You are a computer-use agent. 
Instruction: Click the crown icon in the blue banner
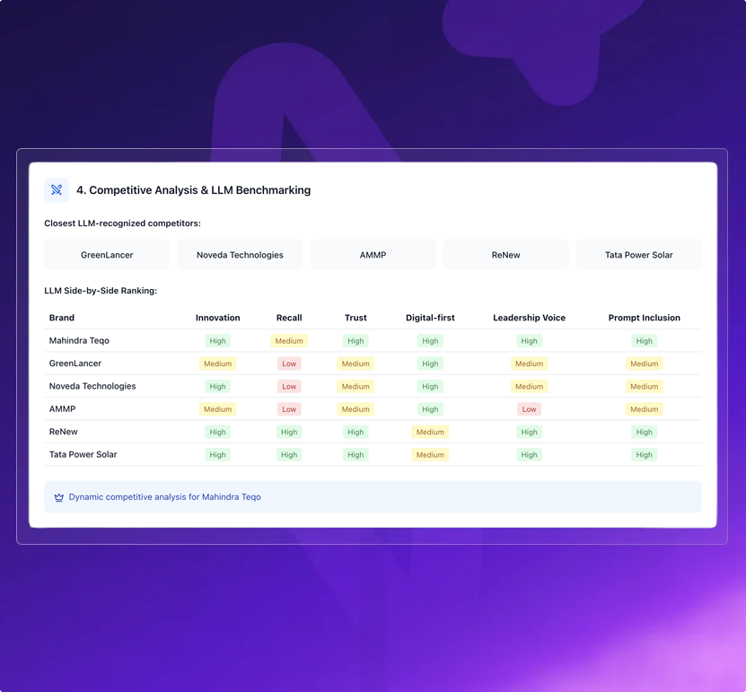tap(59, 497)
